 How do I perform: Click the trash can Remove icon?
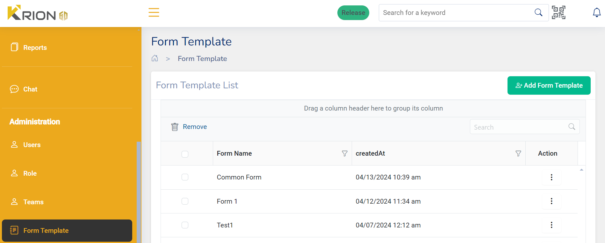[175, 127]
